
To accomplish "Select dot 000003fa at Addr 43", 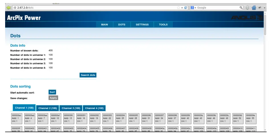I will click(x=199, y=118).
